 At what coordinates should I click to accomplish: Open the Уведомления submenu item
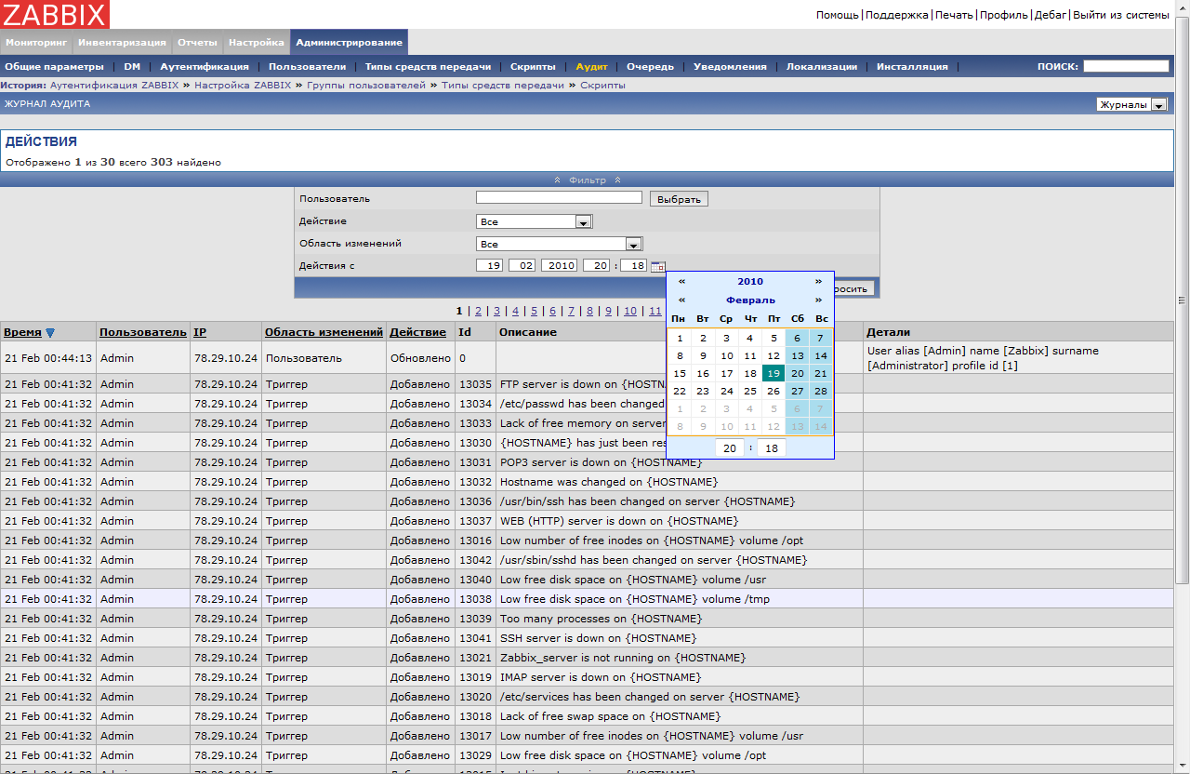click(730, 66)
